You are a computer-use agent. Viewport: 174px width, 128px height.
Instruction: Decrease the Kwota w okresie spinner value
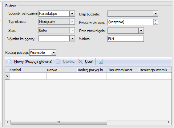click(156, 23)
